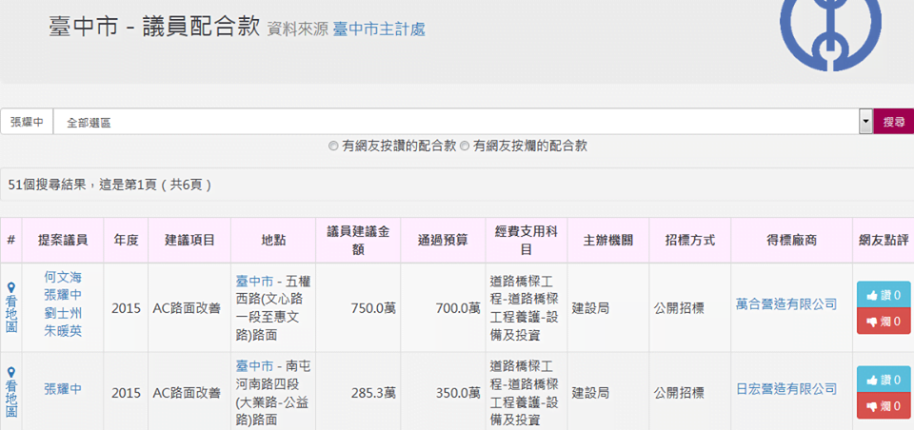
Task: Open councilor 劉士州 link
Action: tap(63, 313)
